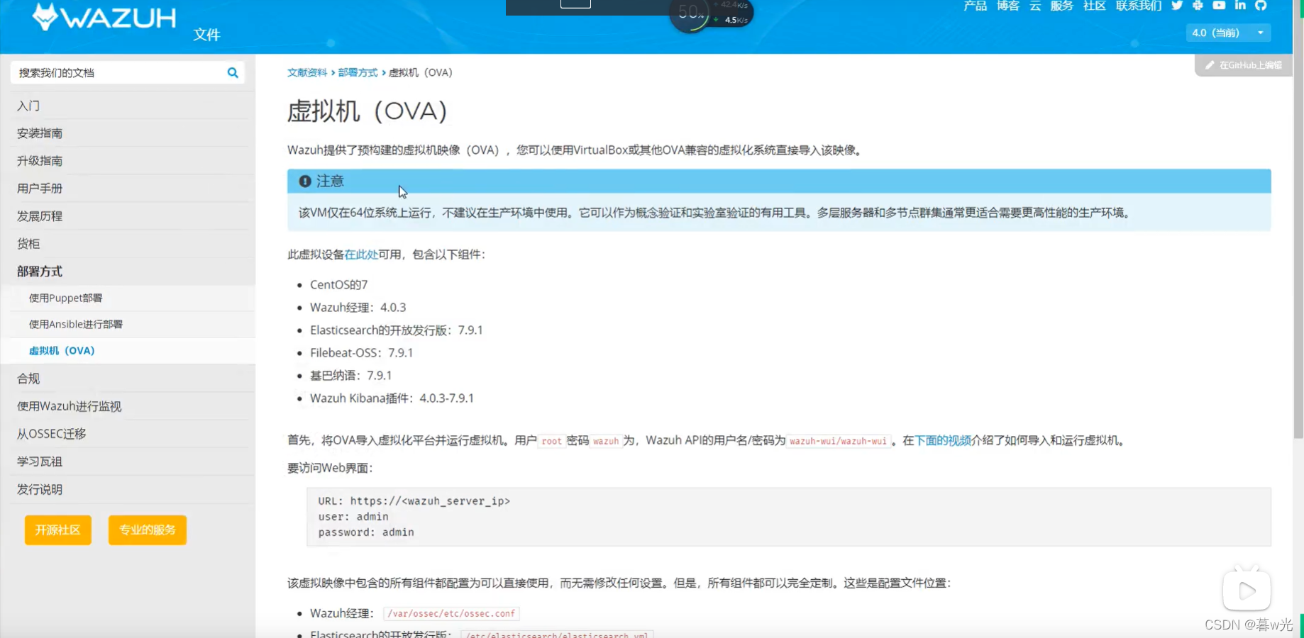
Task: Click the 专业的服务 orange button
Action: pos(148,530)
